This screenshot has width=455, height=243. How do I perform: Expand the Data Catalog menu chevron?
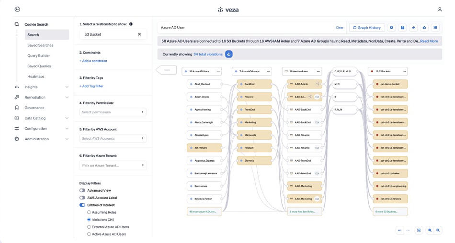[67, 118]
